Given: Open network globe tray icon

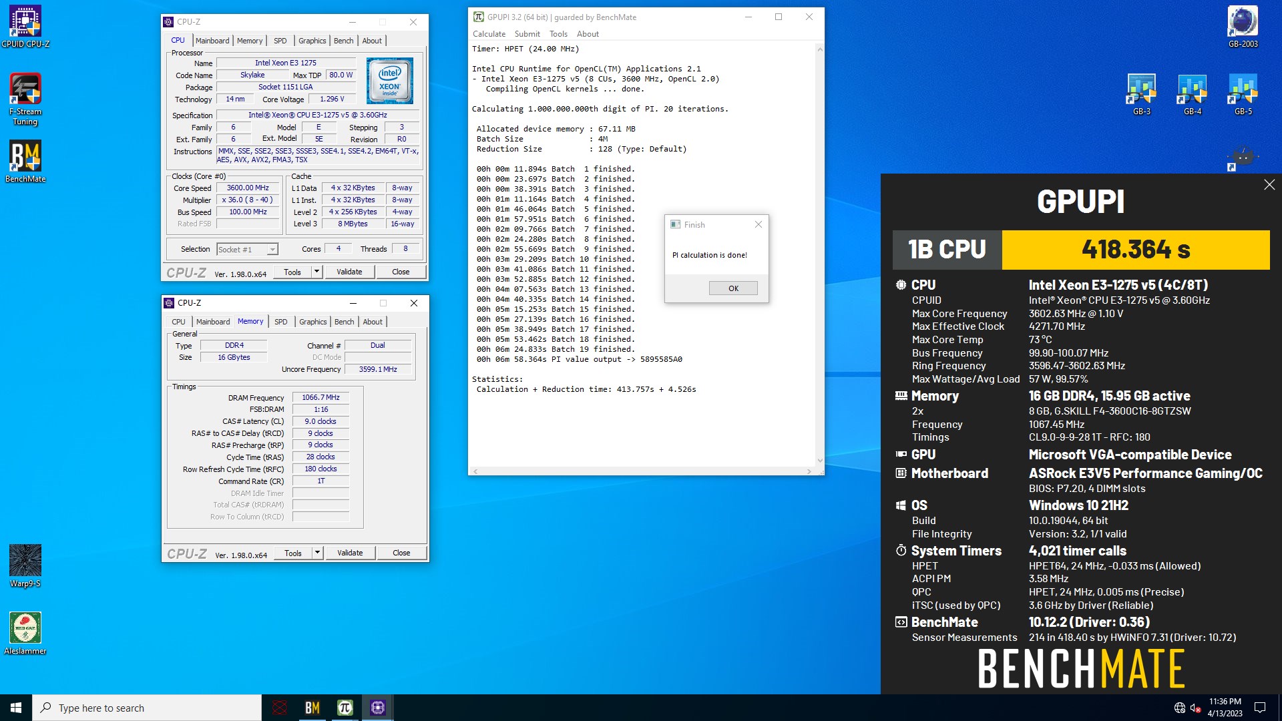Looking at the screenshot, I should (1180, 708).
